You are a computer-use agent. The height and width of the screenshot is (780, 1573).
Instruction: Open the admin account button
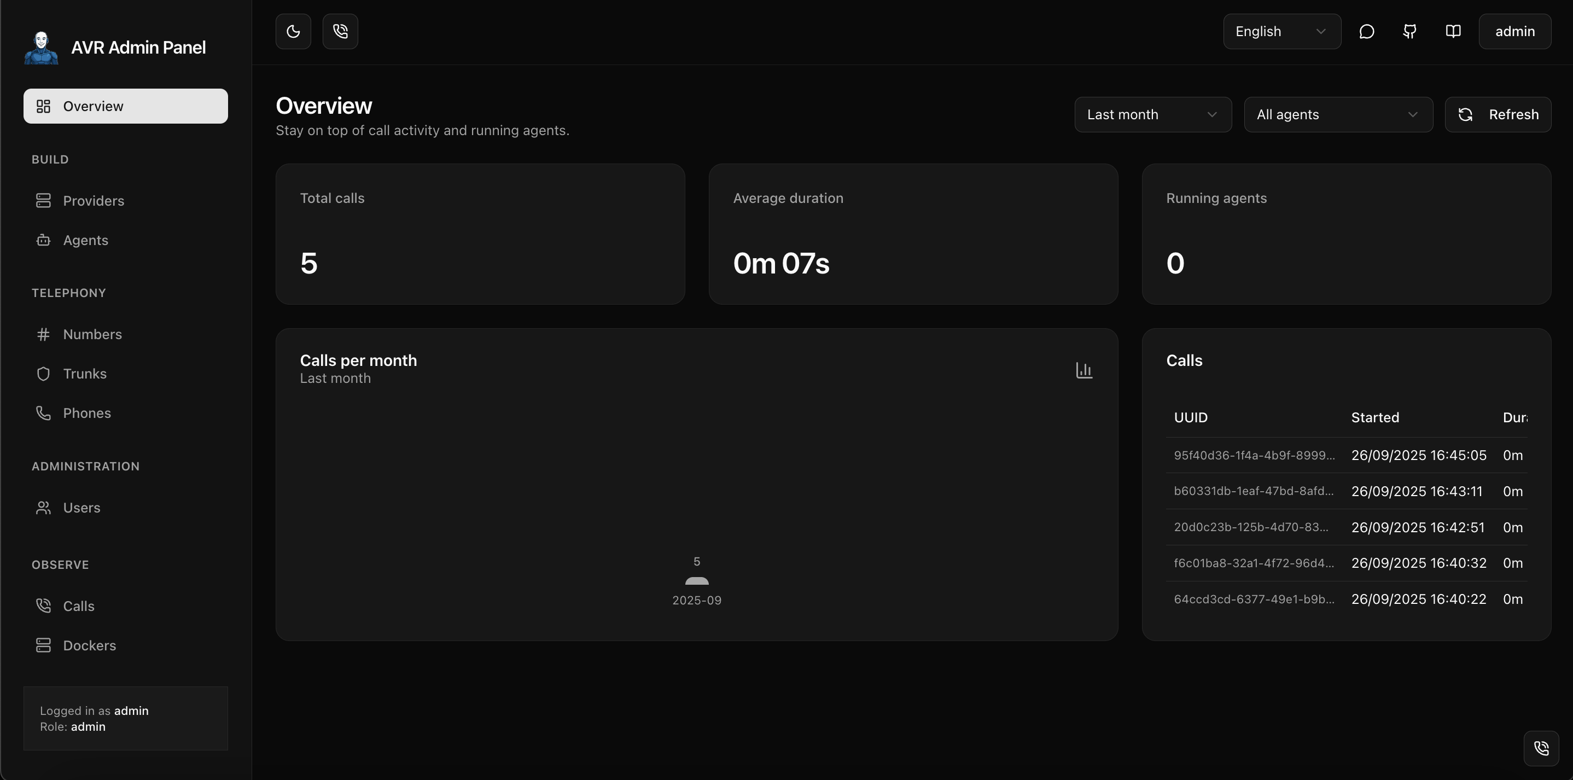point(1515,31)
